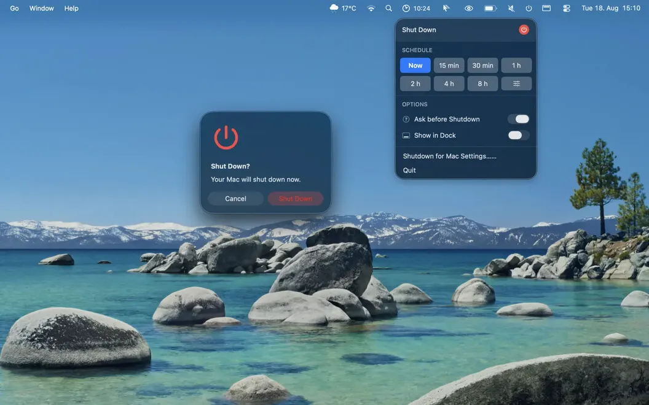
Task: Click the red power button in the Shut Down panel
Action: pyautogui.click(x=524, y=29)
